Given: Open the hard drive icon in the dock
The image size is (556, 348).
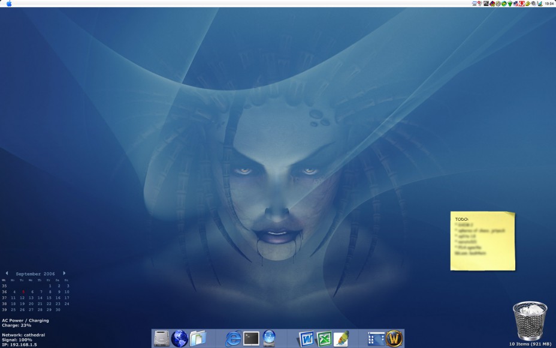Looking at the screenshot, I should pos(162,338).
